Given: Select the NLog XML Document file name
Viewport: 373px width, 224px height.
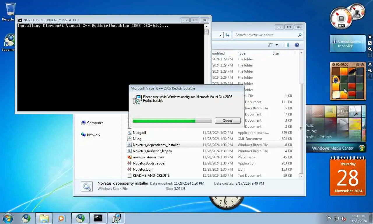Looking at the screenshot, I should pyautogui.click(x=137, y=139).
